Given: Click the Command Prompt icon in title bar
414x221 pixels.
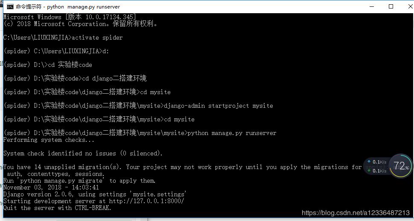Looking at the screenshot, I should (x=9, y=7).
